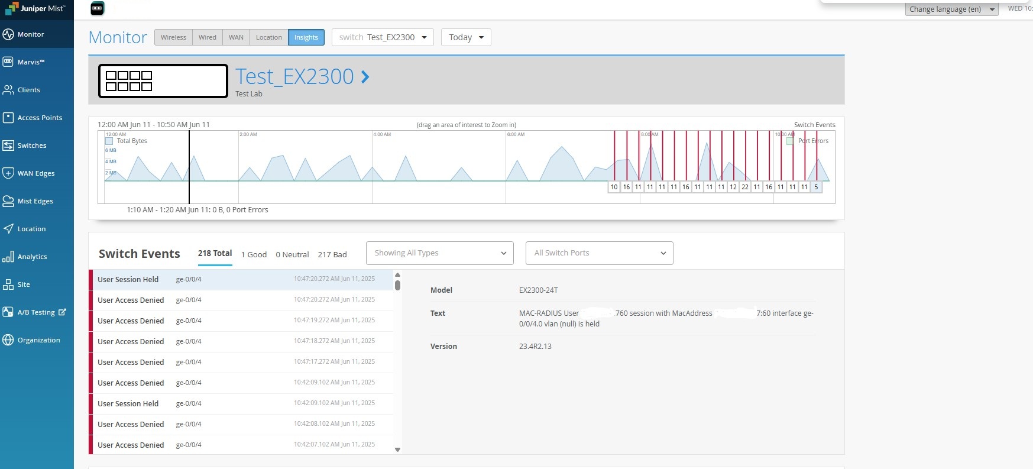
Task: Click the events list scroll up arrow
Action: coord(397,275)
